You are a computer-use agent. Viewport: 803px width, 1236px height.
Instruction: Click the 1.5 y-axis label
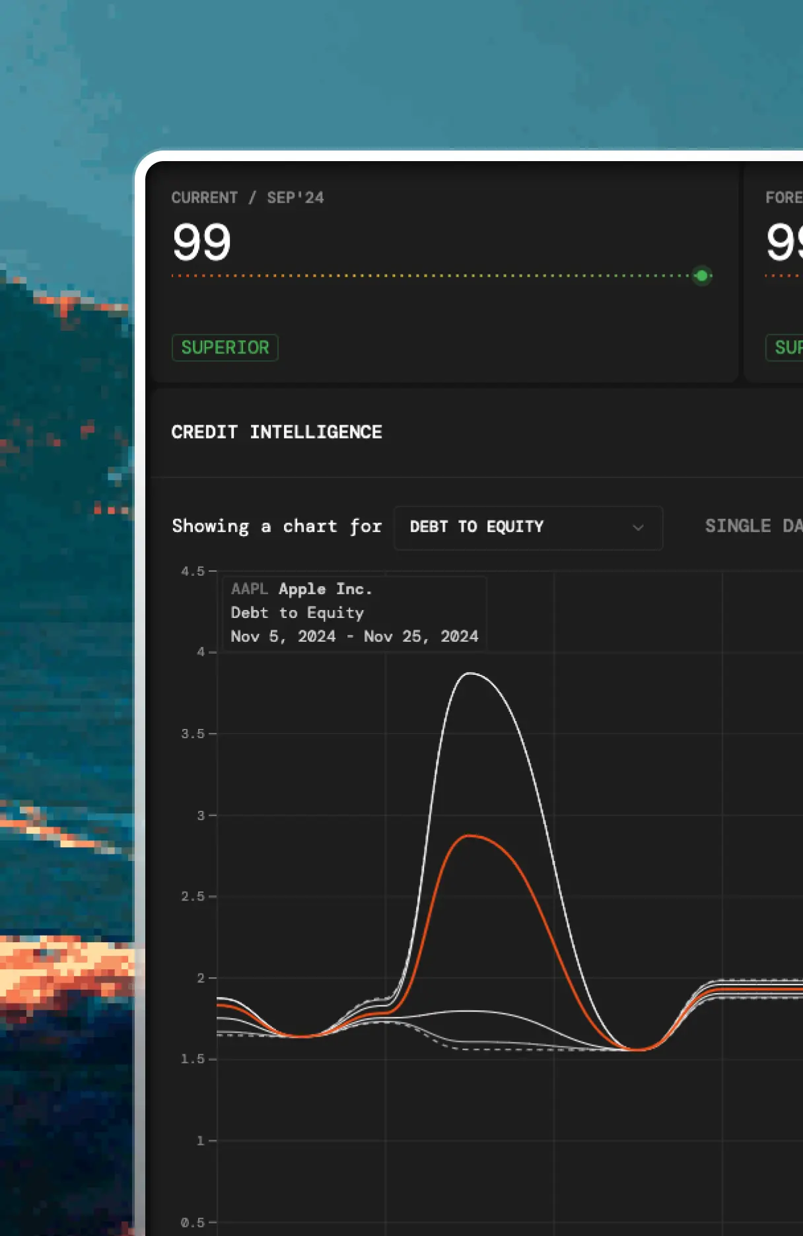click(193, 1059)
